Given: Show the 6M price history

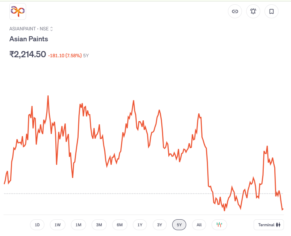Looking at the screenshot, I should pyautogui.click(x=120, y=225).
